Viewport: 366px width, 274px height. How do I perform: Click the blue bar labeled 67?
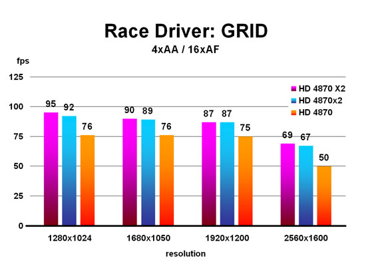tap(306, 186)
